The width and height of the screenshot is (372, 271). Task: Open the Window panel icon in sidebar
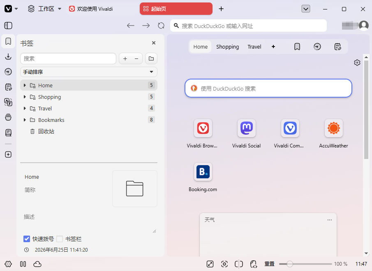click(x=8, y=117)
